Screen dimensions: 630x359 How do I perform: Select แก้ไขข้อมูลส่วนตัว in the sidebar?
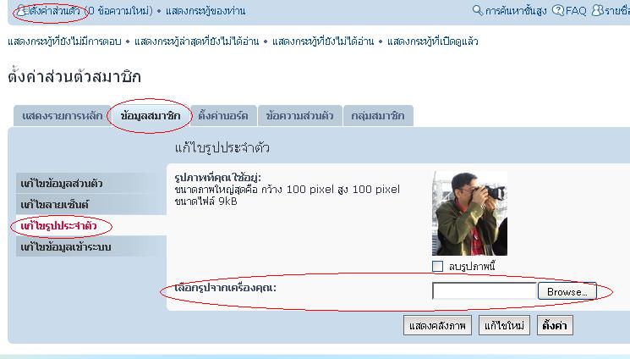[62, 184]
